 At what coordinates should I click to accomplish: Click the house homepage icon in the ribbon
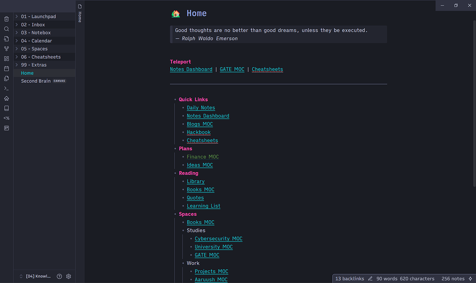[x=7, y=98]
